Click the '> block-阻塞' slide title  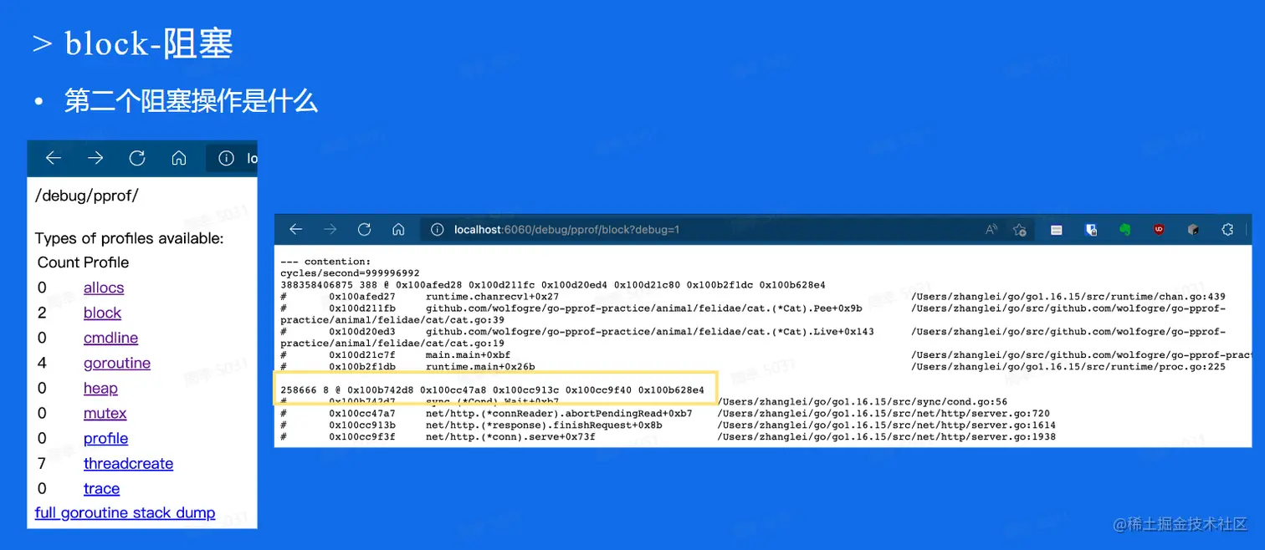click(132, 43)
